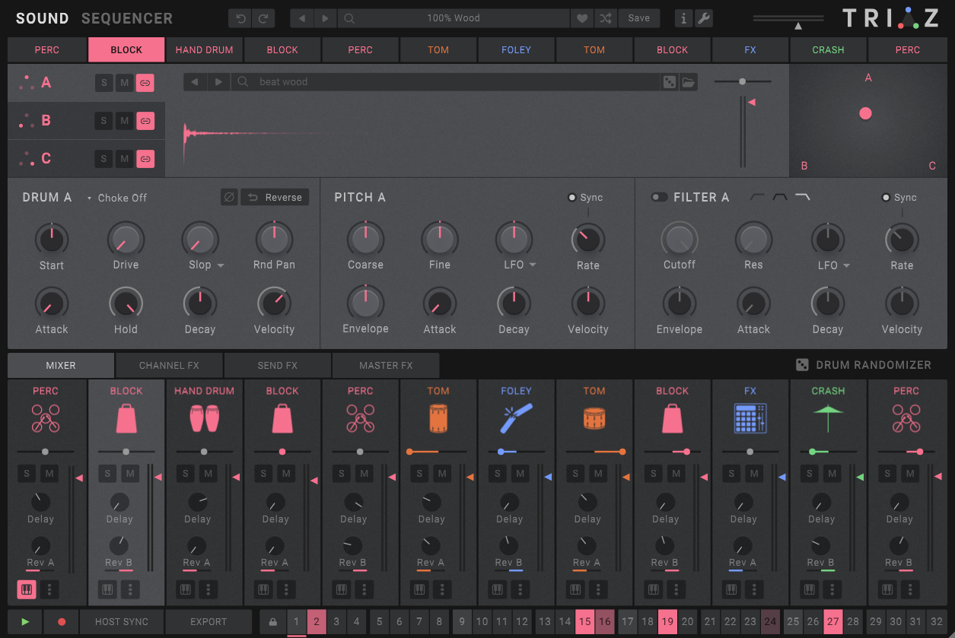Click the Reverse button above the waveform
This screenshot has width=955, height=638.
point(274,196)
